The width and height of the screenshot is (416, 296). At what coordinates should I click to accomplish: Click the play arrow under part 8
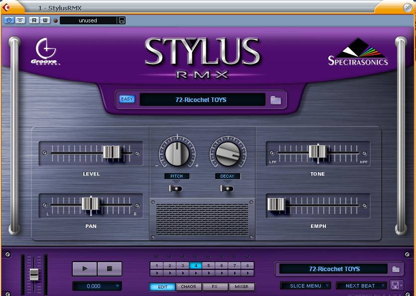click(x=248, y=273)
